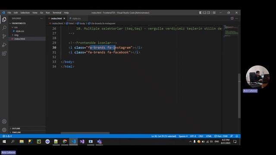Screen dimensions: 276x155
Task: Open the editor More Actions ellipsis
Action: (x=237, y=18)
